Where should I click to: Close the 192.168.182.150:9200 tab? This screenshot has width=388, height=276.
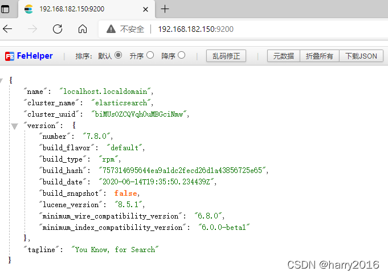[x=145, y=9]
